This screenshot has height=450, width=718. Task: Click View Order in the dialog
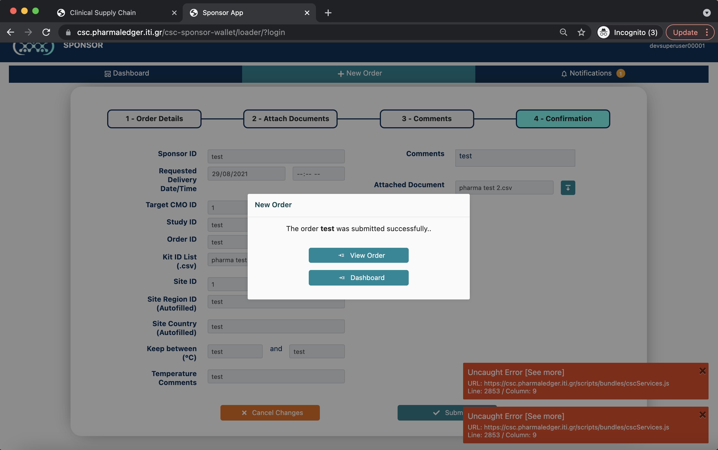click(x=358, y=255)
